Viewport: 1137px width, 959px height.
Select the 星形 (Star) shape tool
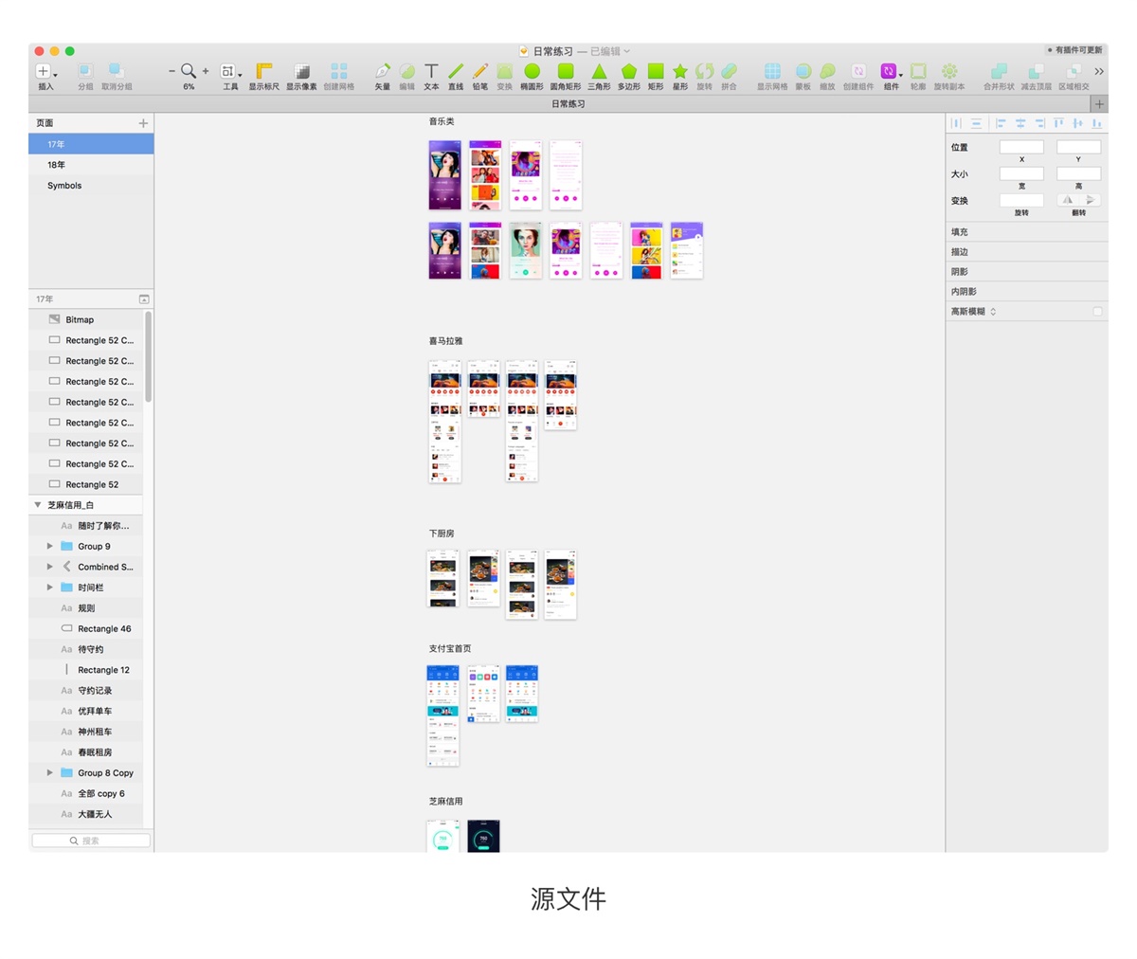[x=680, y=71]
